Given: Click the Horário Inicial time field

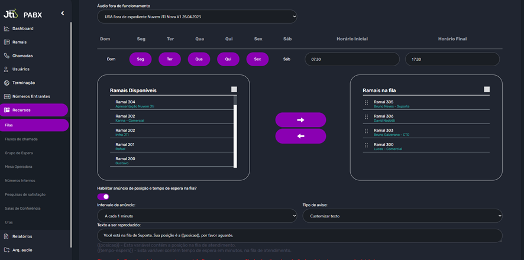Looking at the screenshot, I should [x=352, y=59].
